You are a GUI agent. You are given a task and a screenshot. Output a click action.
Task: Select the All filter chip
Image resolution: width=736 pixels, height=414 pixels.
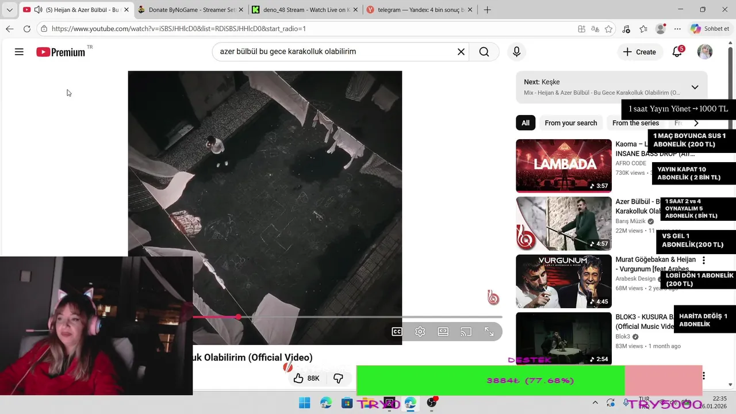526,123
